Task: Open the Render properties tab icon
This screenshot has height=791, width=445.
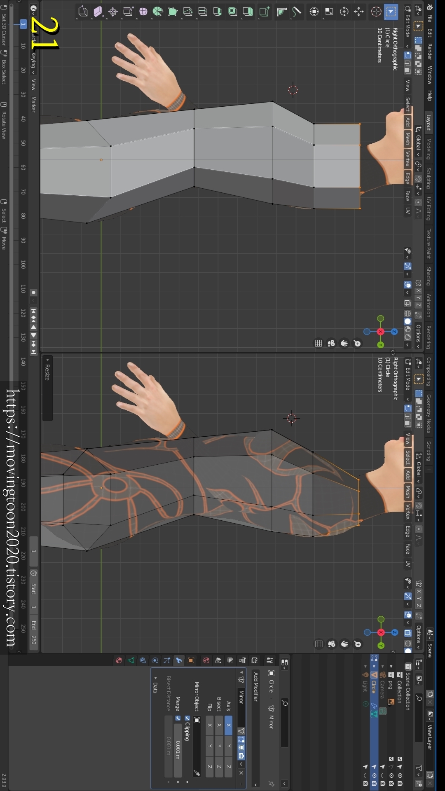Action: [255, 660]
